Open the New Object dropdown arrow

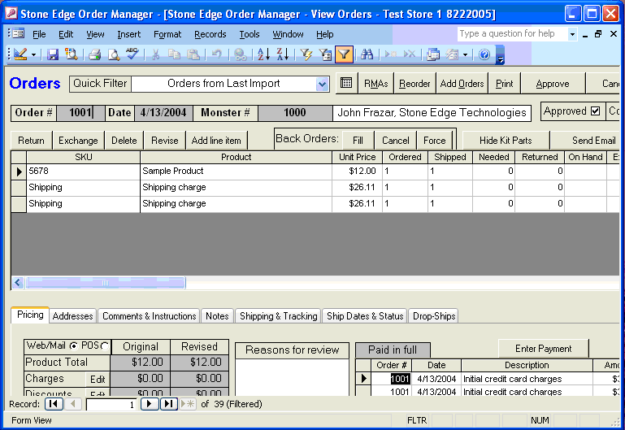[x=465, y=54]
